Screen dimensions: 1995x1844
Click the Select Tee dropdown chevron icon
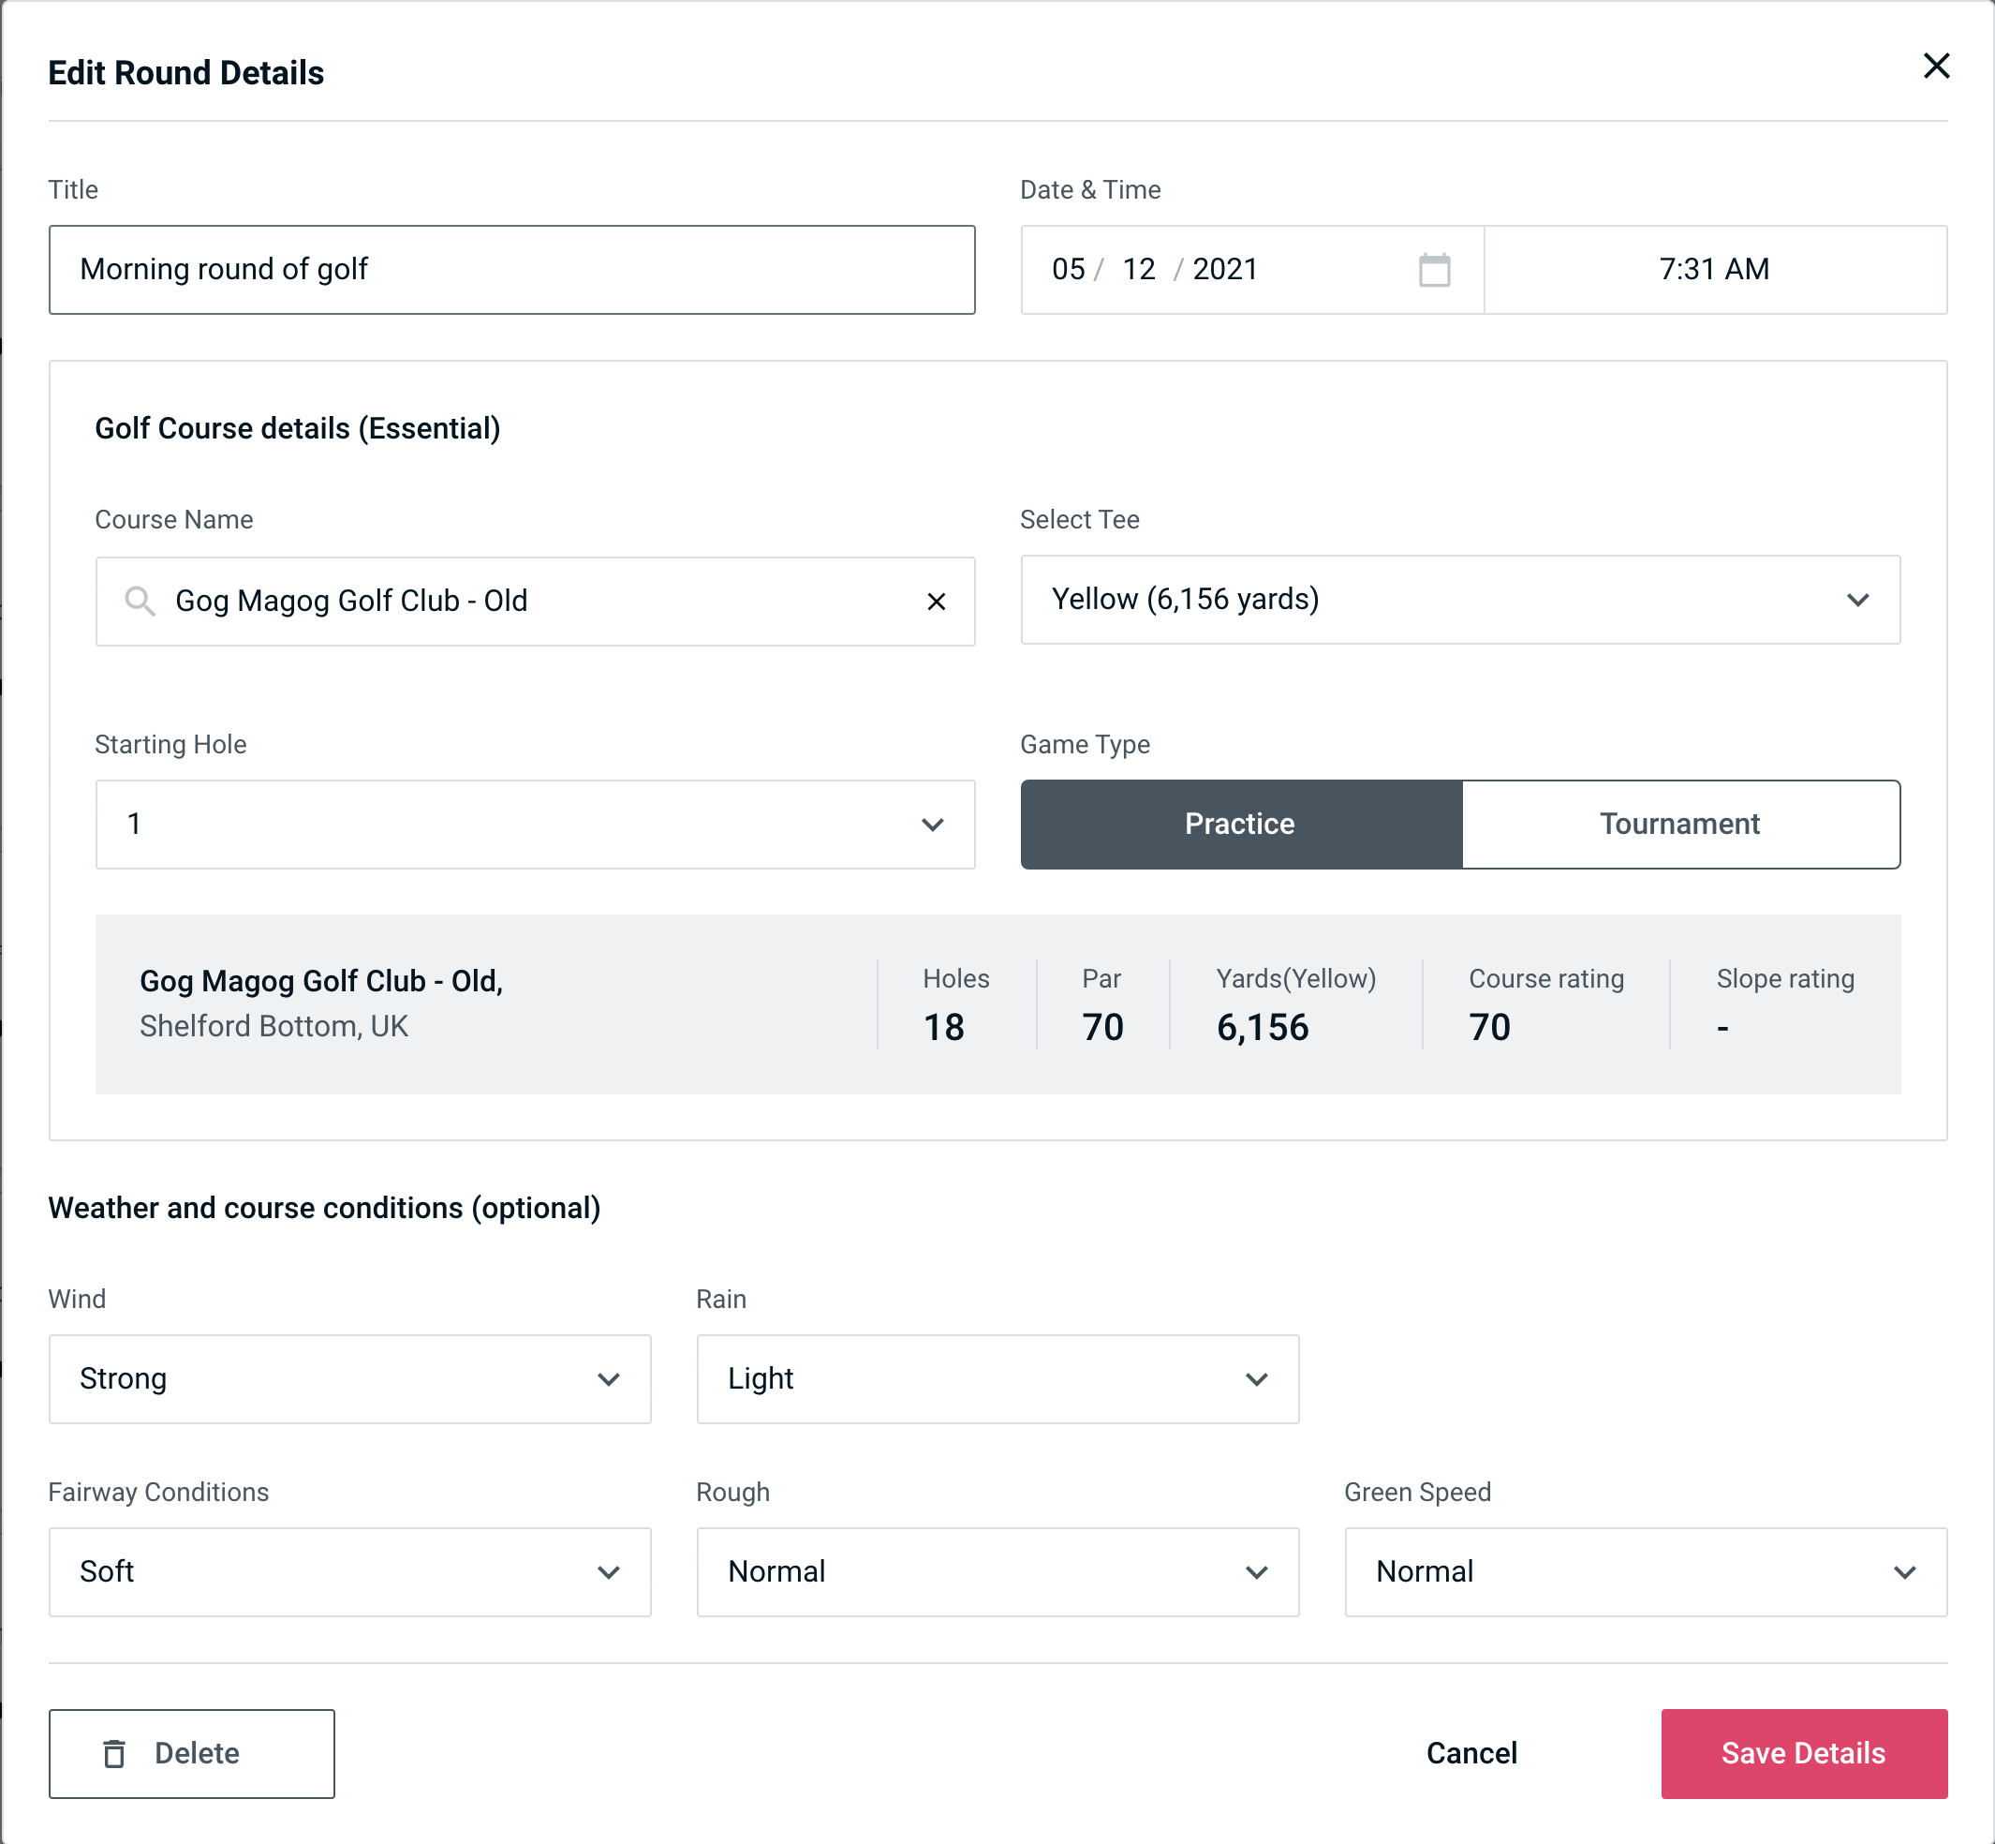(1861, 600)
